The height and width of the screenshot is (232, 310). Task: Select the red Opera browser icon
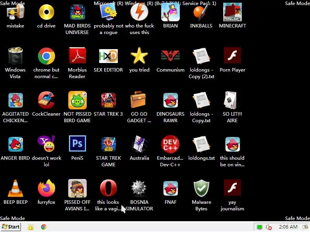(x=108, y=188)
